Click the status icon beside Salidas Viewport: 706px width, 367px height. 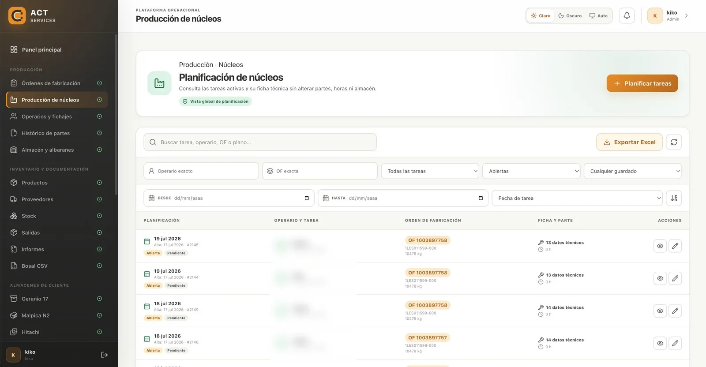[99, 232]
